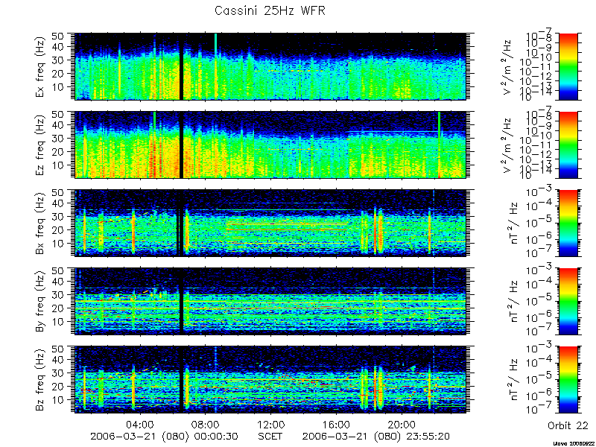The width and height of the screenshot is (596, 447).
Task: Click the 04:00 time axis label
Action: pos(139,423)
